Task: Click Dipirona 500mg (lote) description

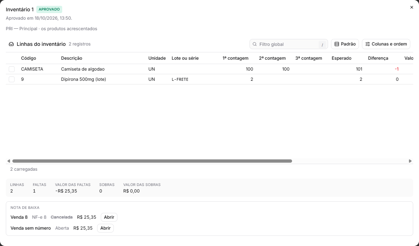Action: [83, 79]
